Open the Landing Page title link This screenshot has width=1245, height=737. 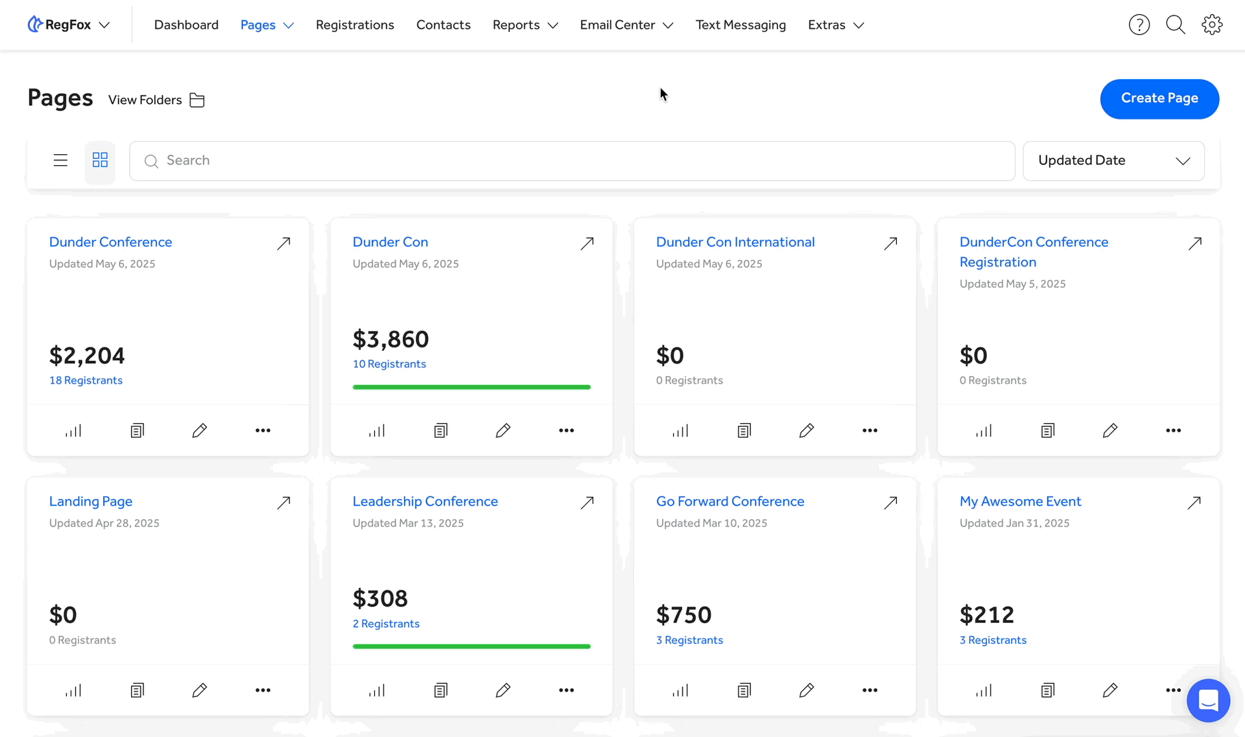click(91, 502)
